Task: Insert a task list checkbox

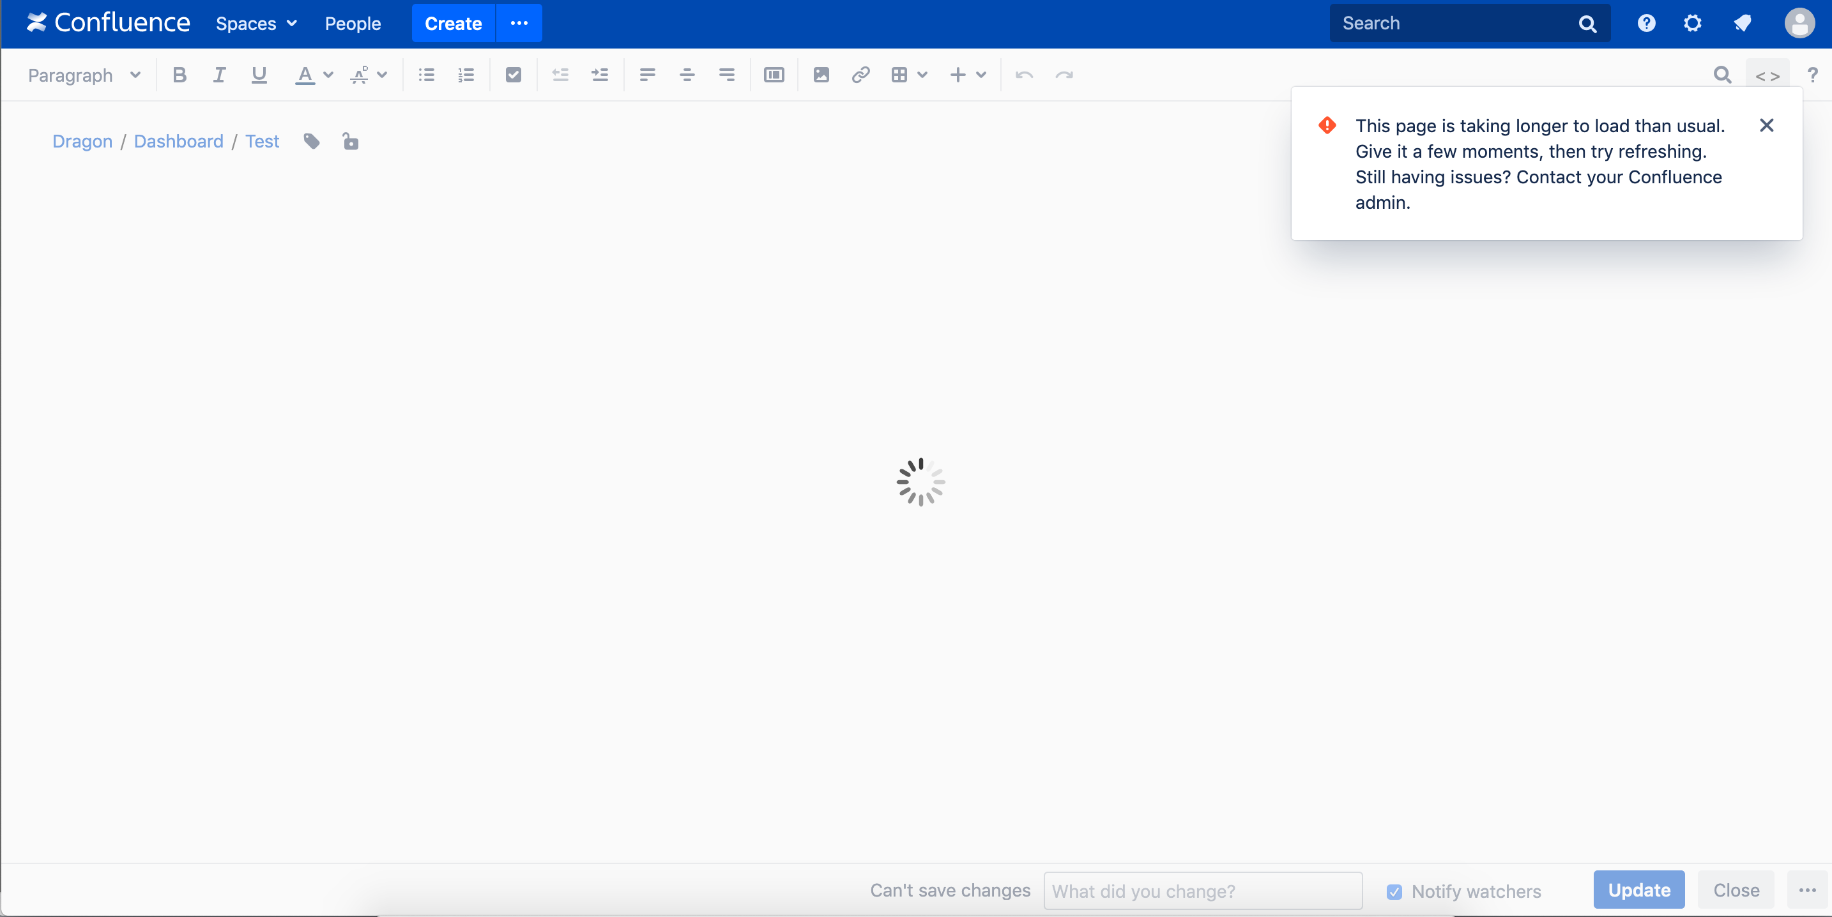Action: click(513, 75)
